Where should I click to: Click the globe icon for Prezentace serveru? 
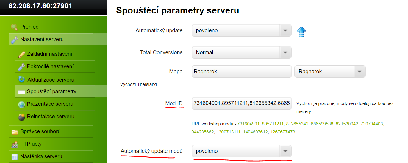coord(21,104)
